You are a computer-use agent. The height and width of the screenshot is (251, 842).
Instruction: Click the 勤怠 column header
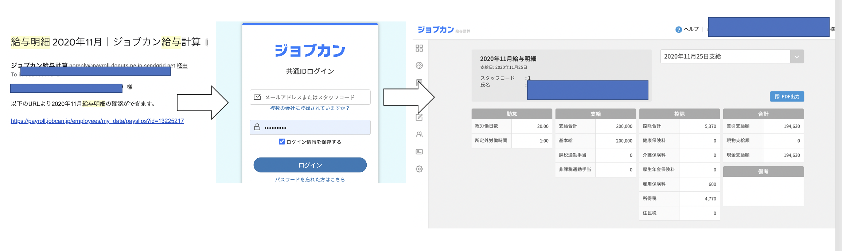[x=512, y=114]
